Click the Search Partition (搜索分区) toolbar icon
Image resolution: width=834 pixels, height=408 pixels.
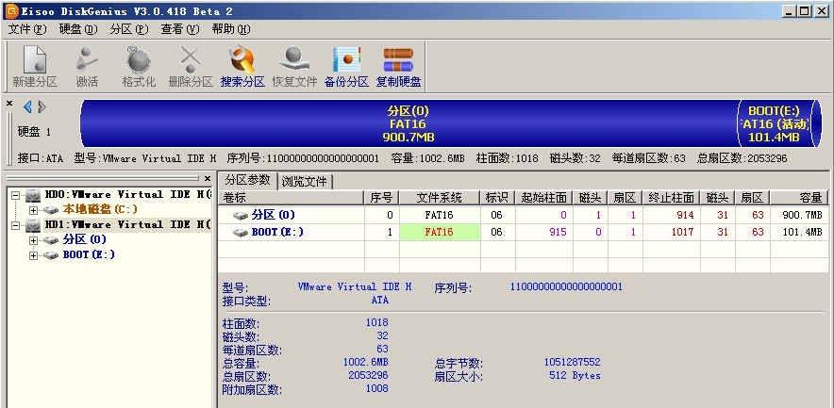[x=242, y=59]
